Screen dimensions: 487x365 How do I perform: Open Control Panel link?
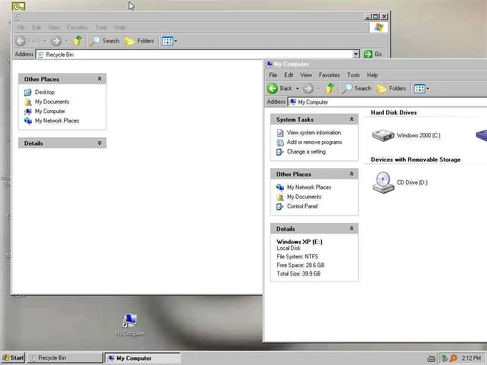302,206
